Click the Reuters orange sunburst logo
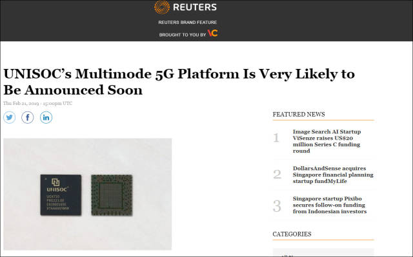This screenshot has height=257, width=413. click(x=162, y=7)
